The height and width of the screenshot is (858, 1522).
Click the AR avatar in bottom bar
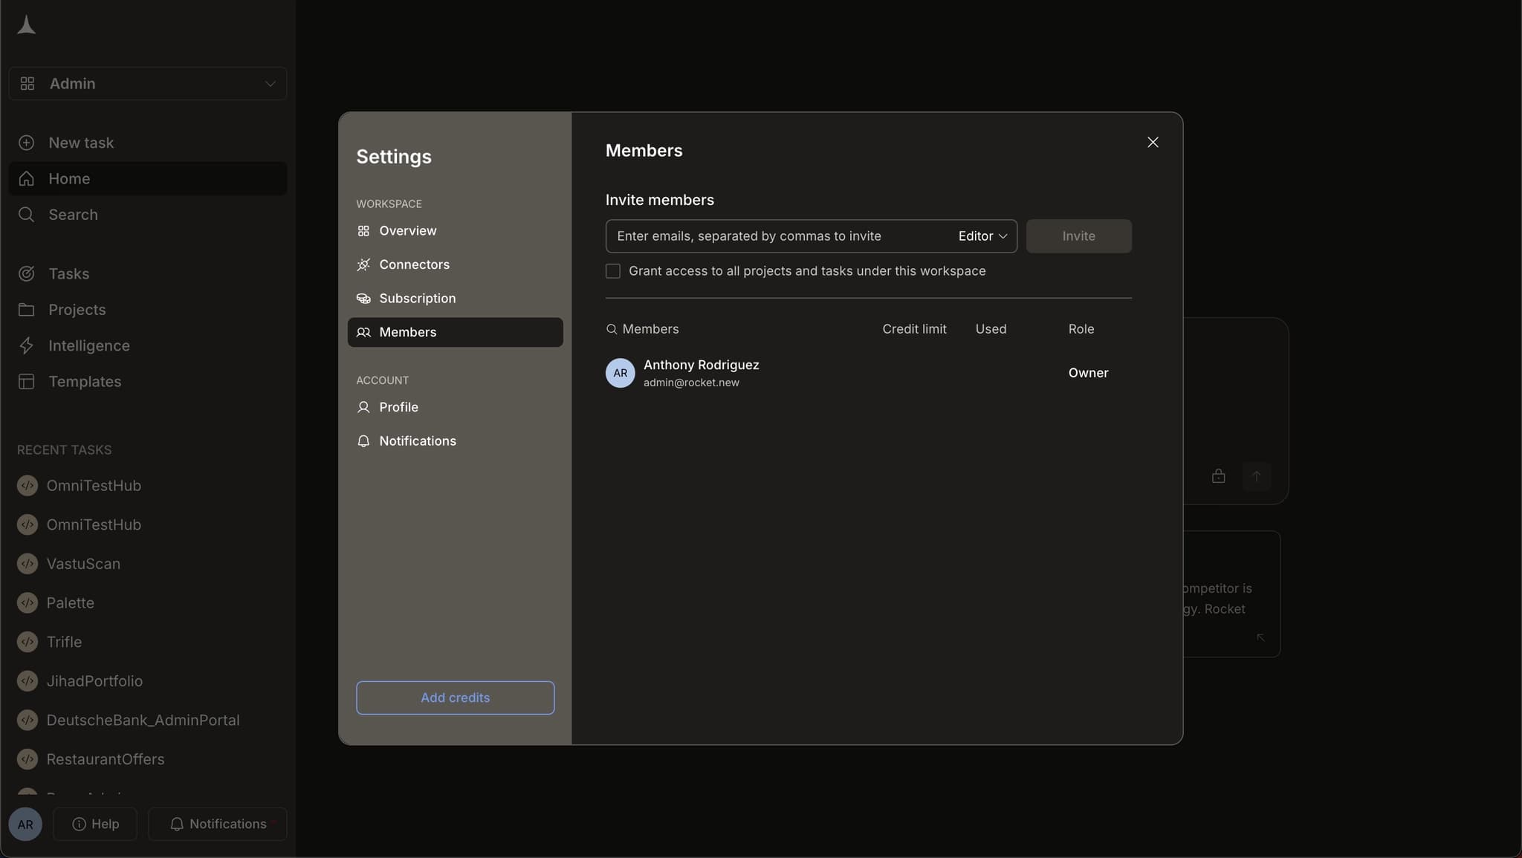(x=25, y=824)
